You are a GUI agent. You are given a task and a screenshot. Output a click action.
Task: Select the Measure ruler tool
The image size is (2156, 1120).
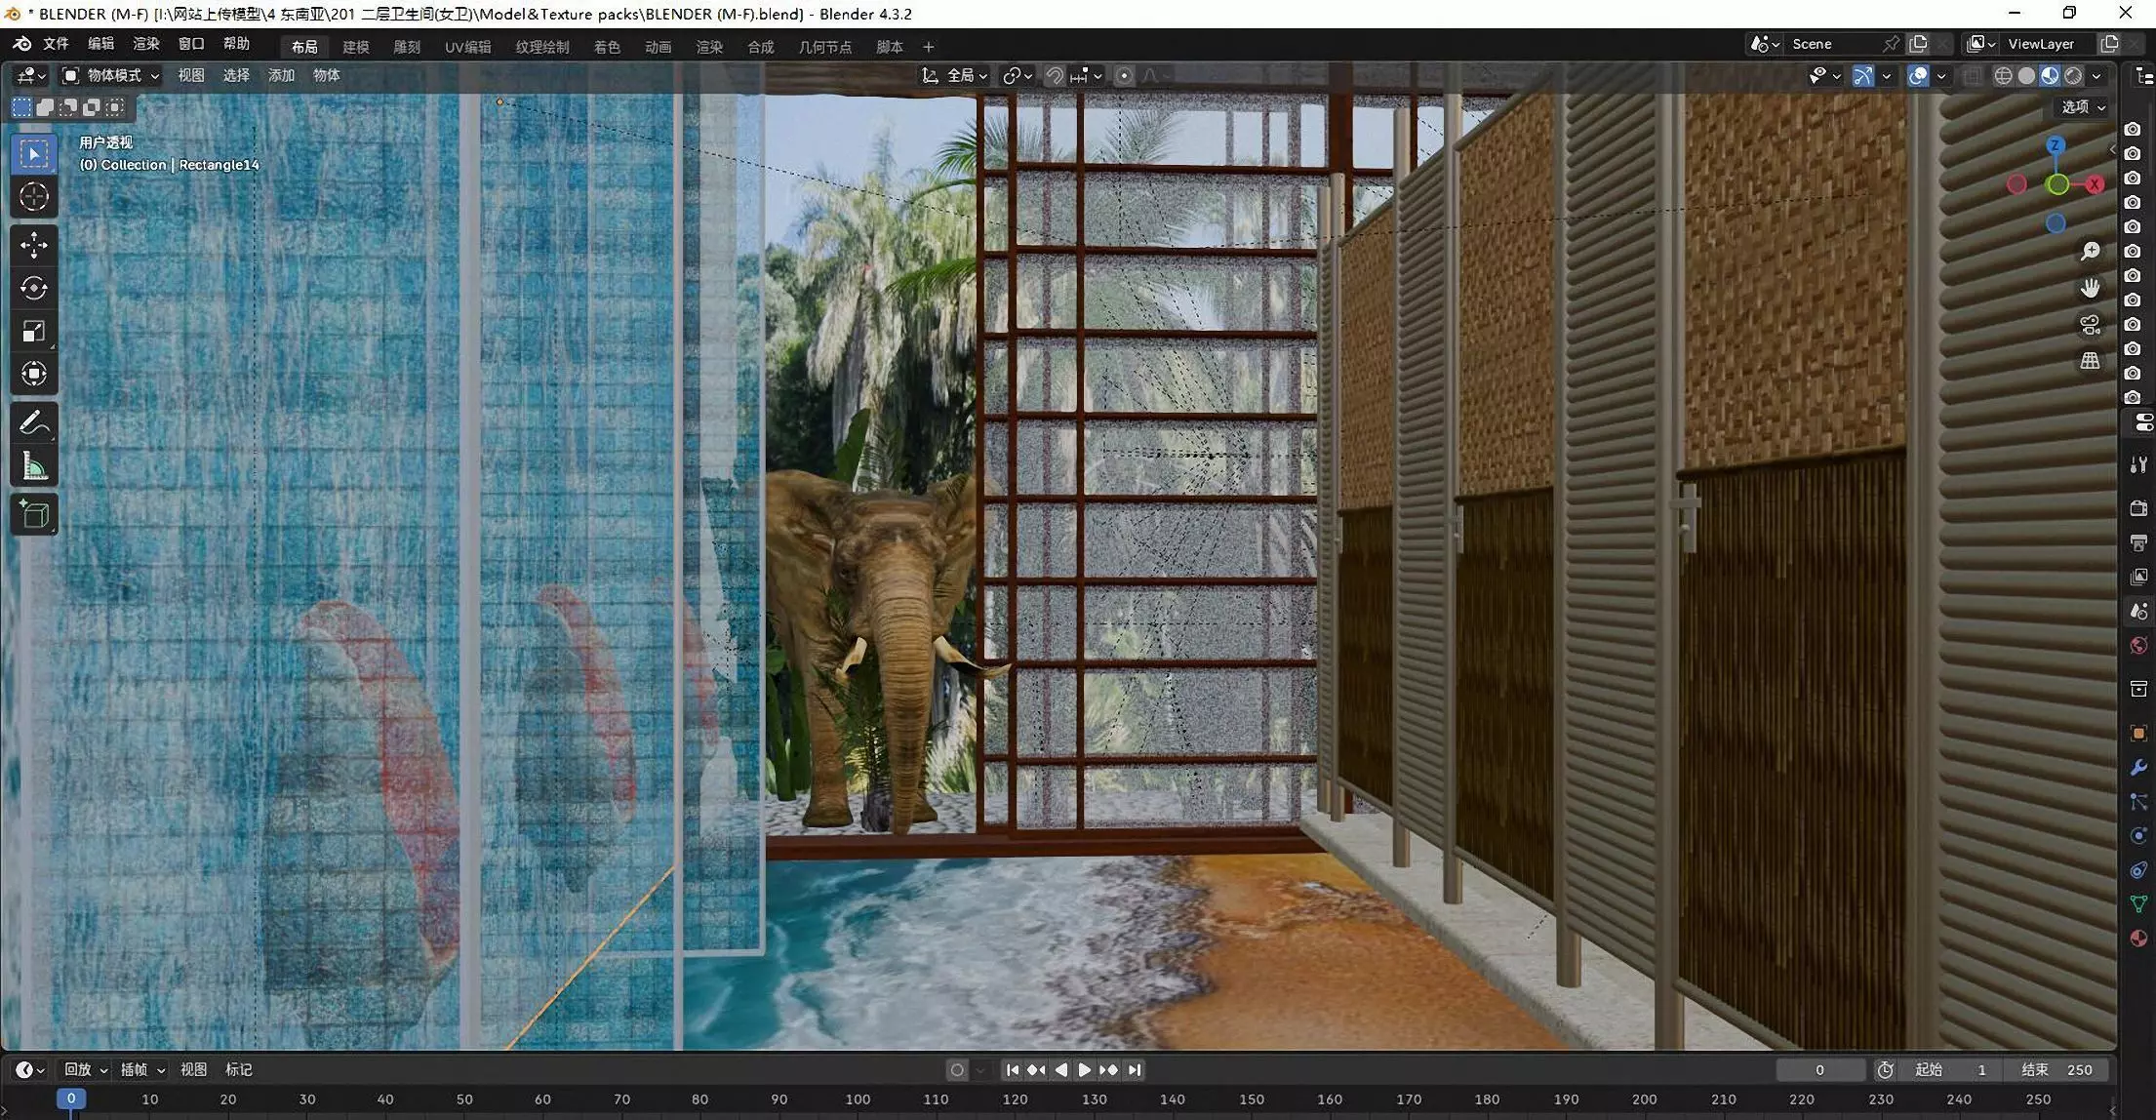pyautogui.click(x=34, y=467)
